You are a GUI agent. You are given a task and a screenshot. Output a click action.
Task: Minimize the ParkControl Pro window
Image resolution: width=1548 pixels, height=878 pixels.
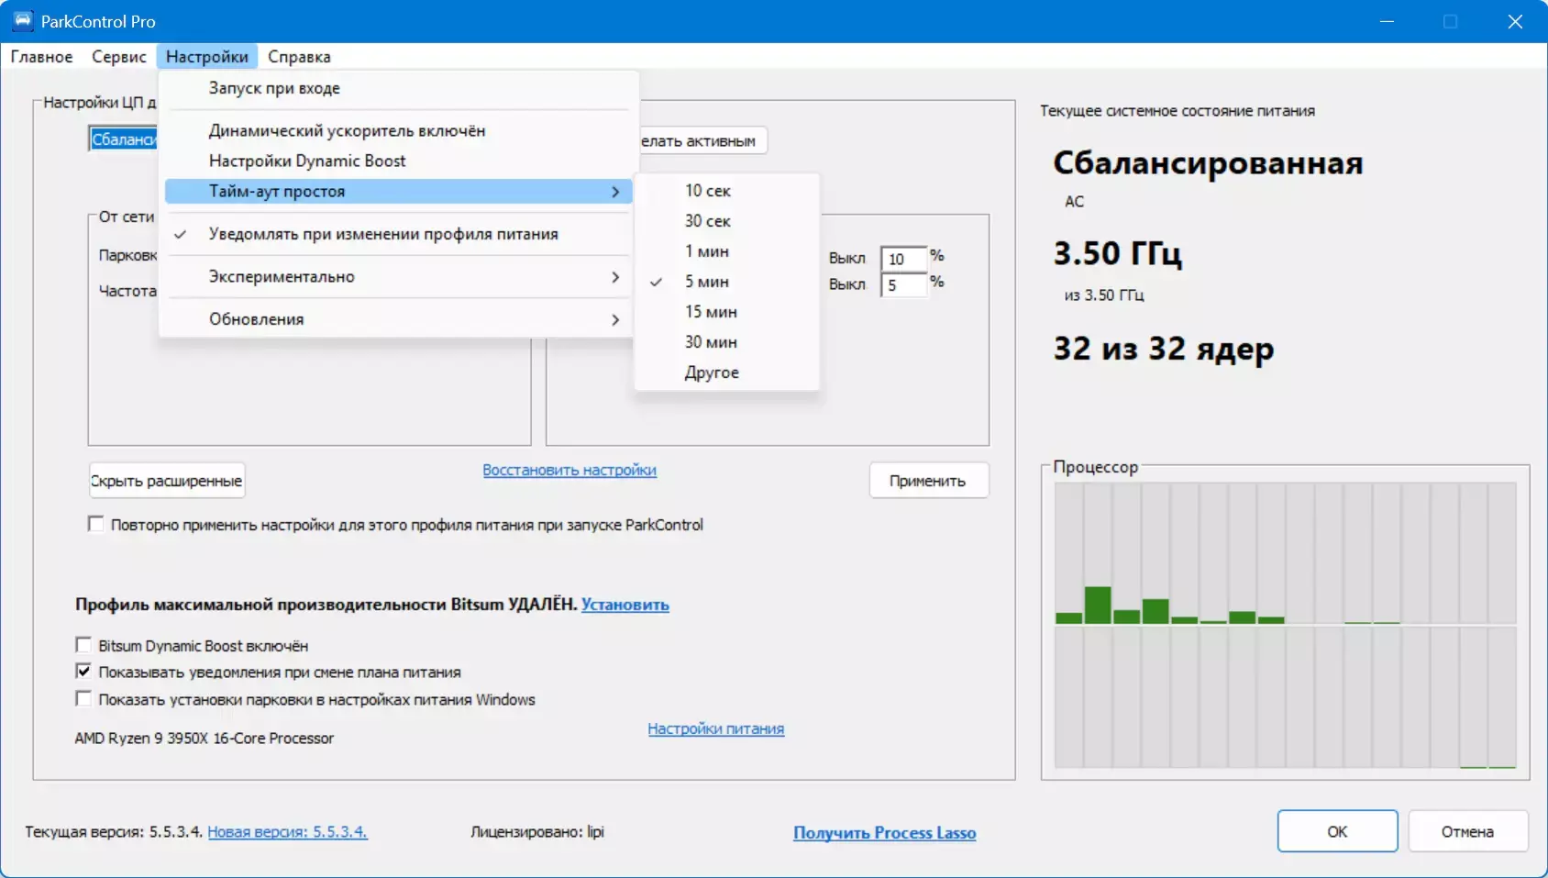pos(1387,21)
